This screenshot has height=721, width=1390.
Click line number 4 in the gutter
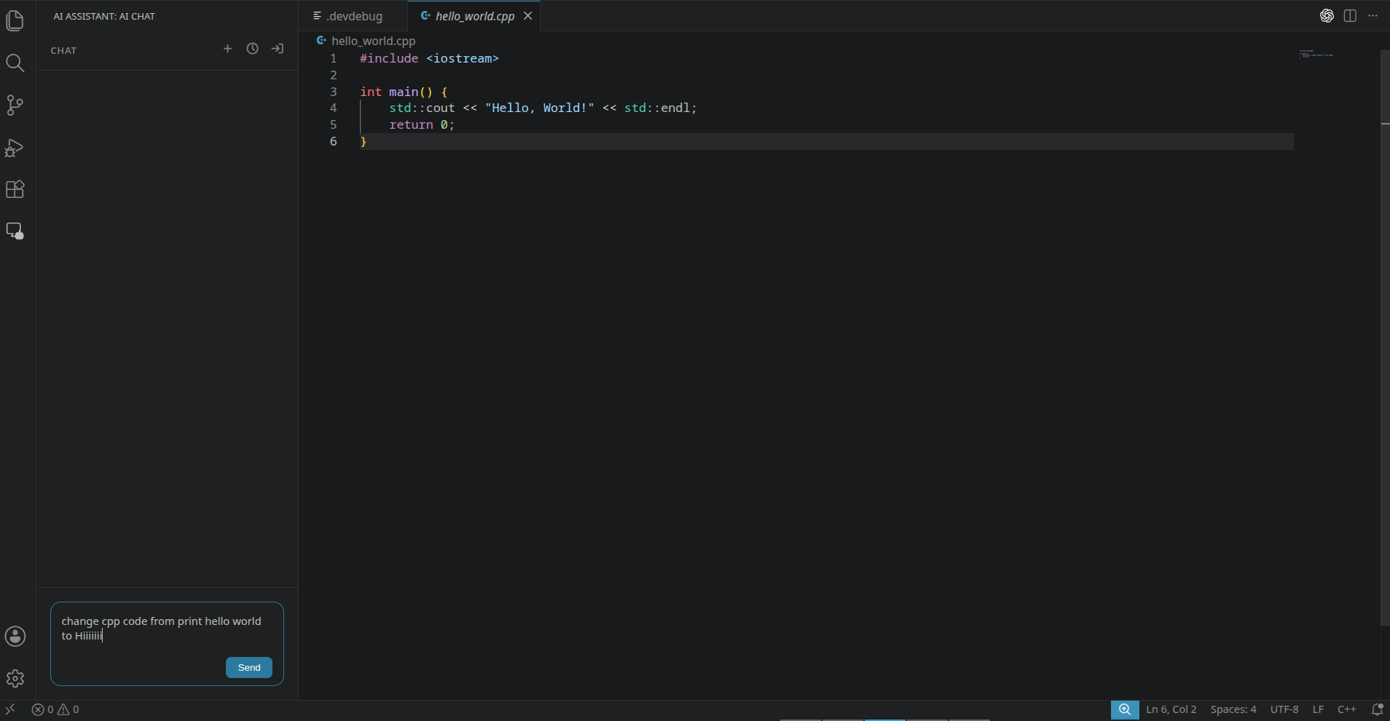334,108
